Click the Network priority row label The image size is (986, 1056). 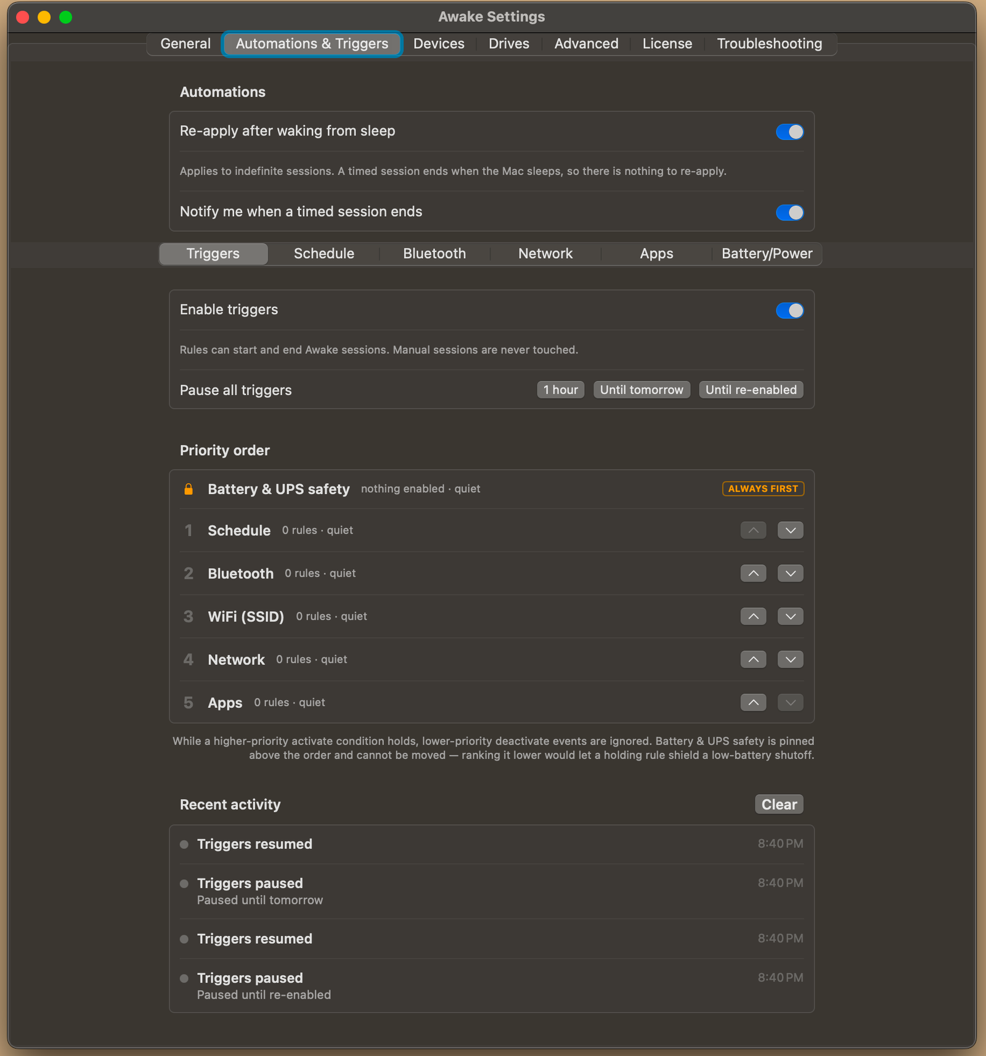point(236,660)
